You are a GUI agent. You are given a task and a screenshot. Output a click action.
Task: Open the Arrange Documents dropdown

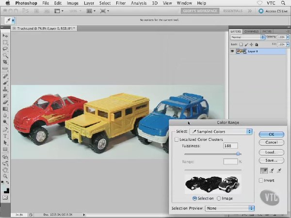pos(91,11)
